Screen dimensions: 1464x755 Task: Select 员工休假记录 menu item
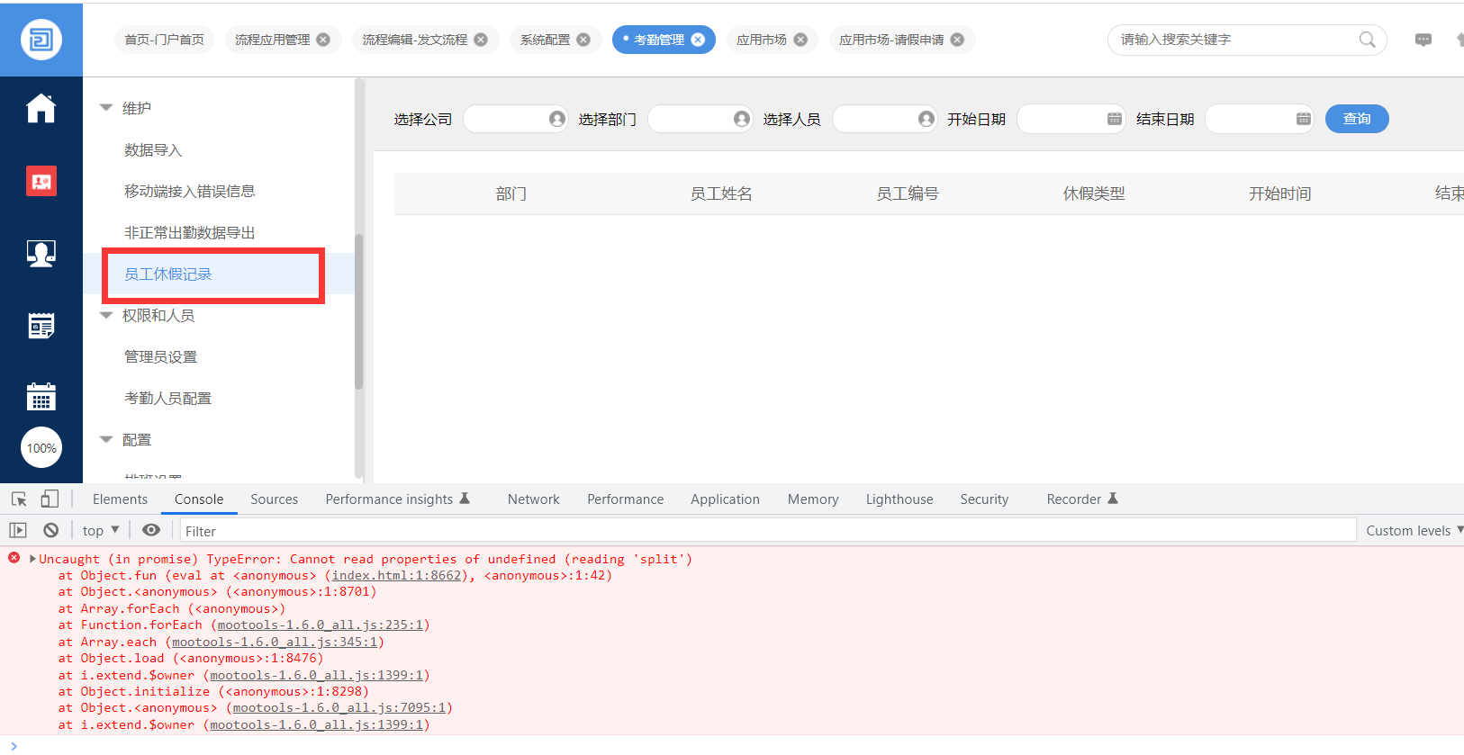(167, 274)
